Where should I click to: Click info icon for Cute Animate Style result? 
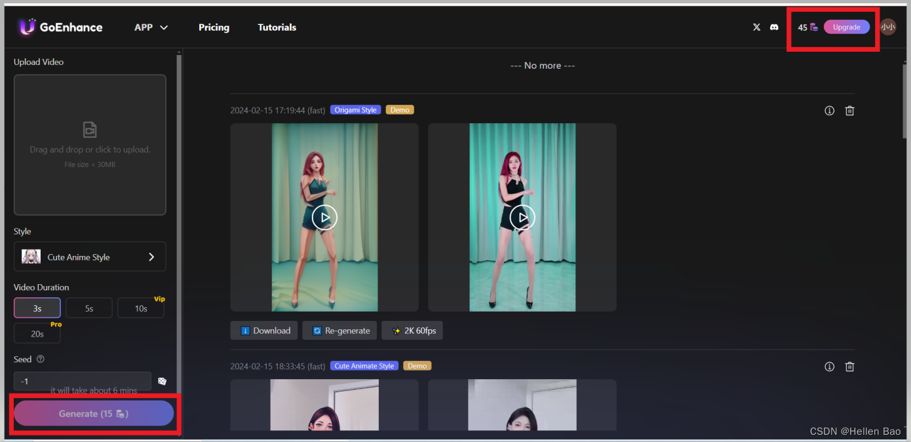(829, 367)
